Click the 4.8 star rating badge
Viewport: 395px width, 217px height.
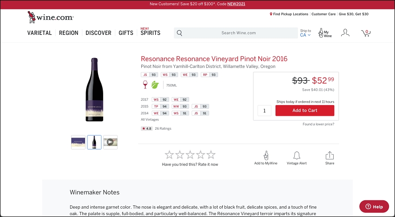click(146, 129)
